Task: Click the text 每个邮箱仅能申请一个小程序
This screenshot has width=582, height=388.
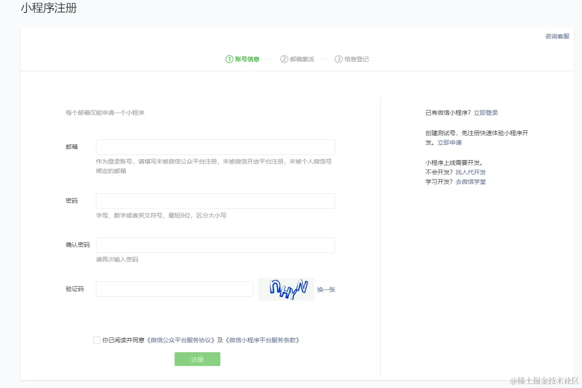Action: [105, 113]
